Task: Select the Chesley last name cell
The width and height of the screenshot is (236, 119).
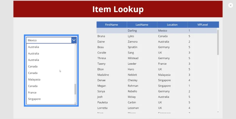Action: 132,80
